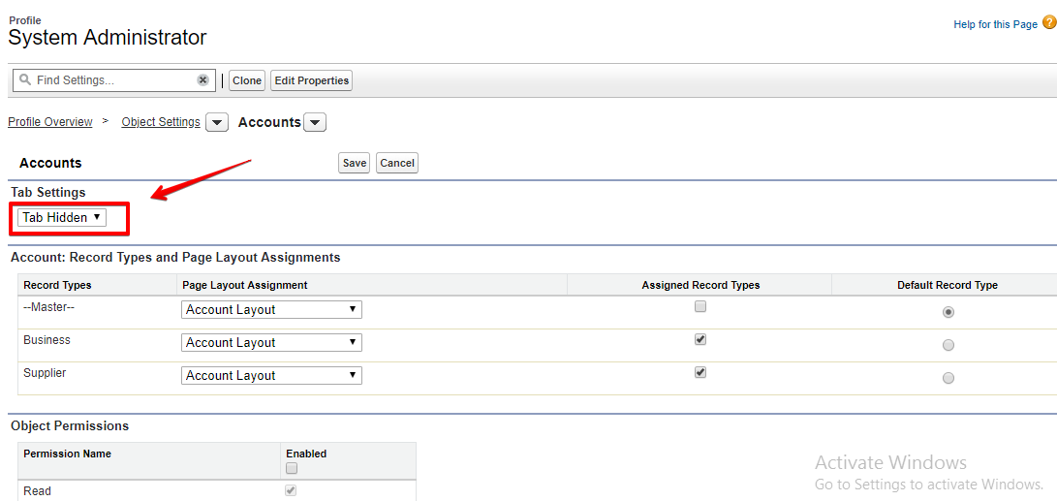This screenshot has height=501, width=1057.
Task: Open Master record type page layout dropdown
Action: (271, 310)
